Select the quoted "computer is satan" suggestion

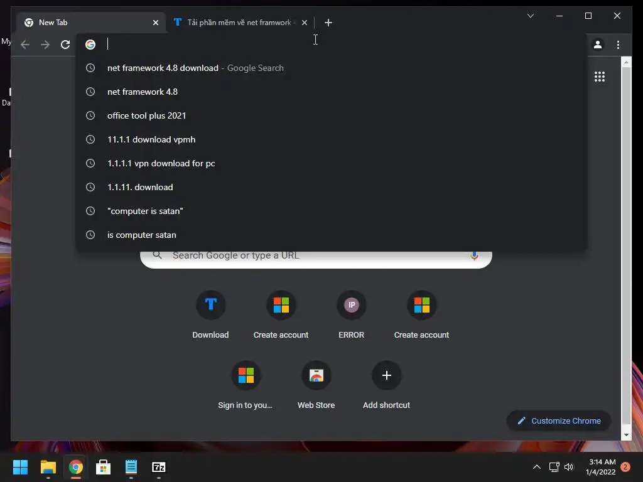(x=332, y=211)
